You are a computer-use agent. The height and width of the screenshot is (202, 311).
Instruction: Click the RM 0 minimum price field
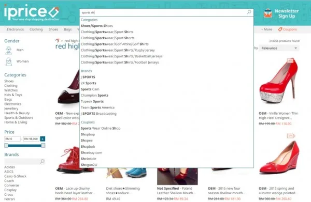pyautogui.click(x=12, y=139)
